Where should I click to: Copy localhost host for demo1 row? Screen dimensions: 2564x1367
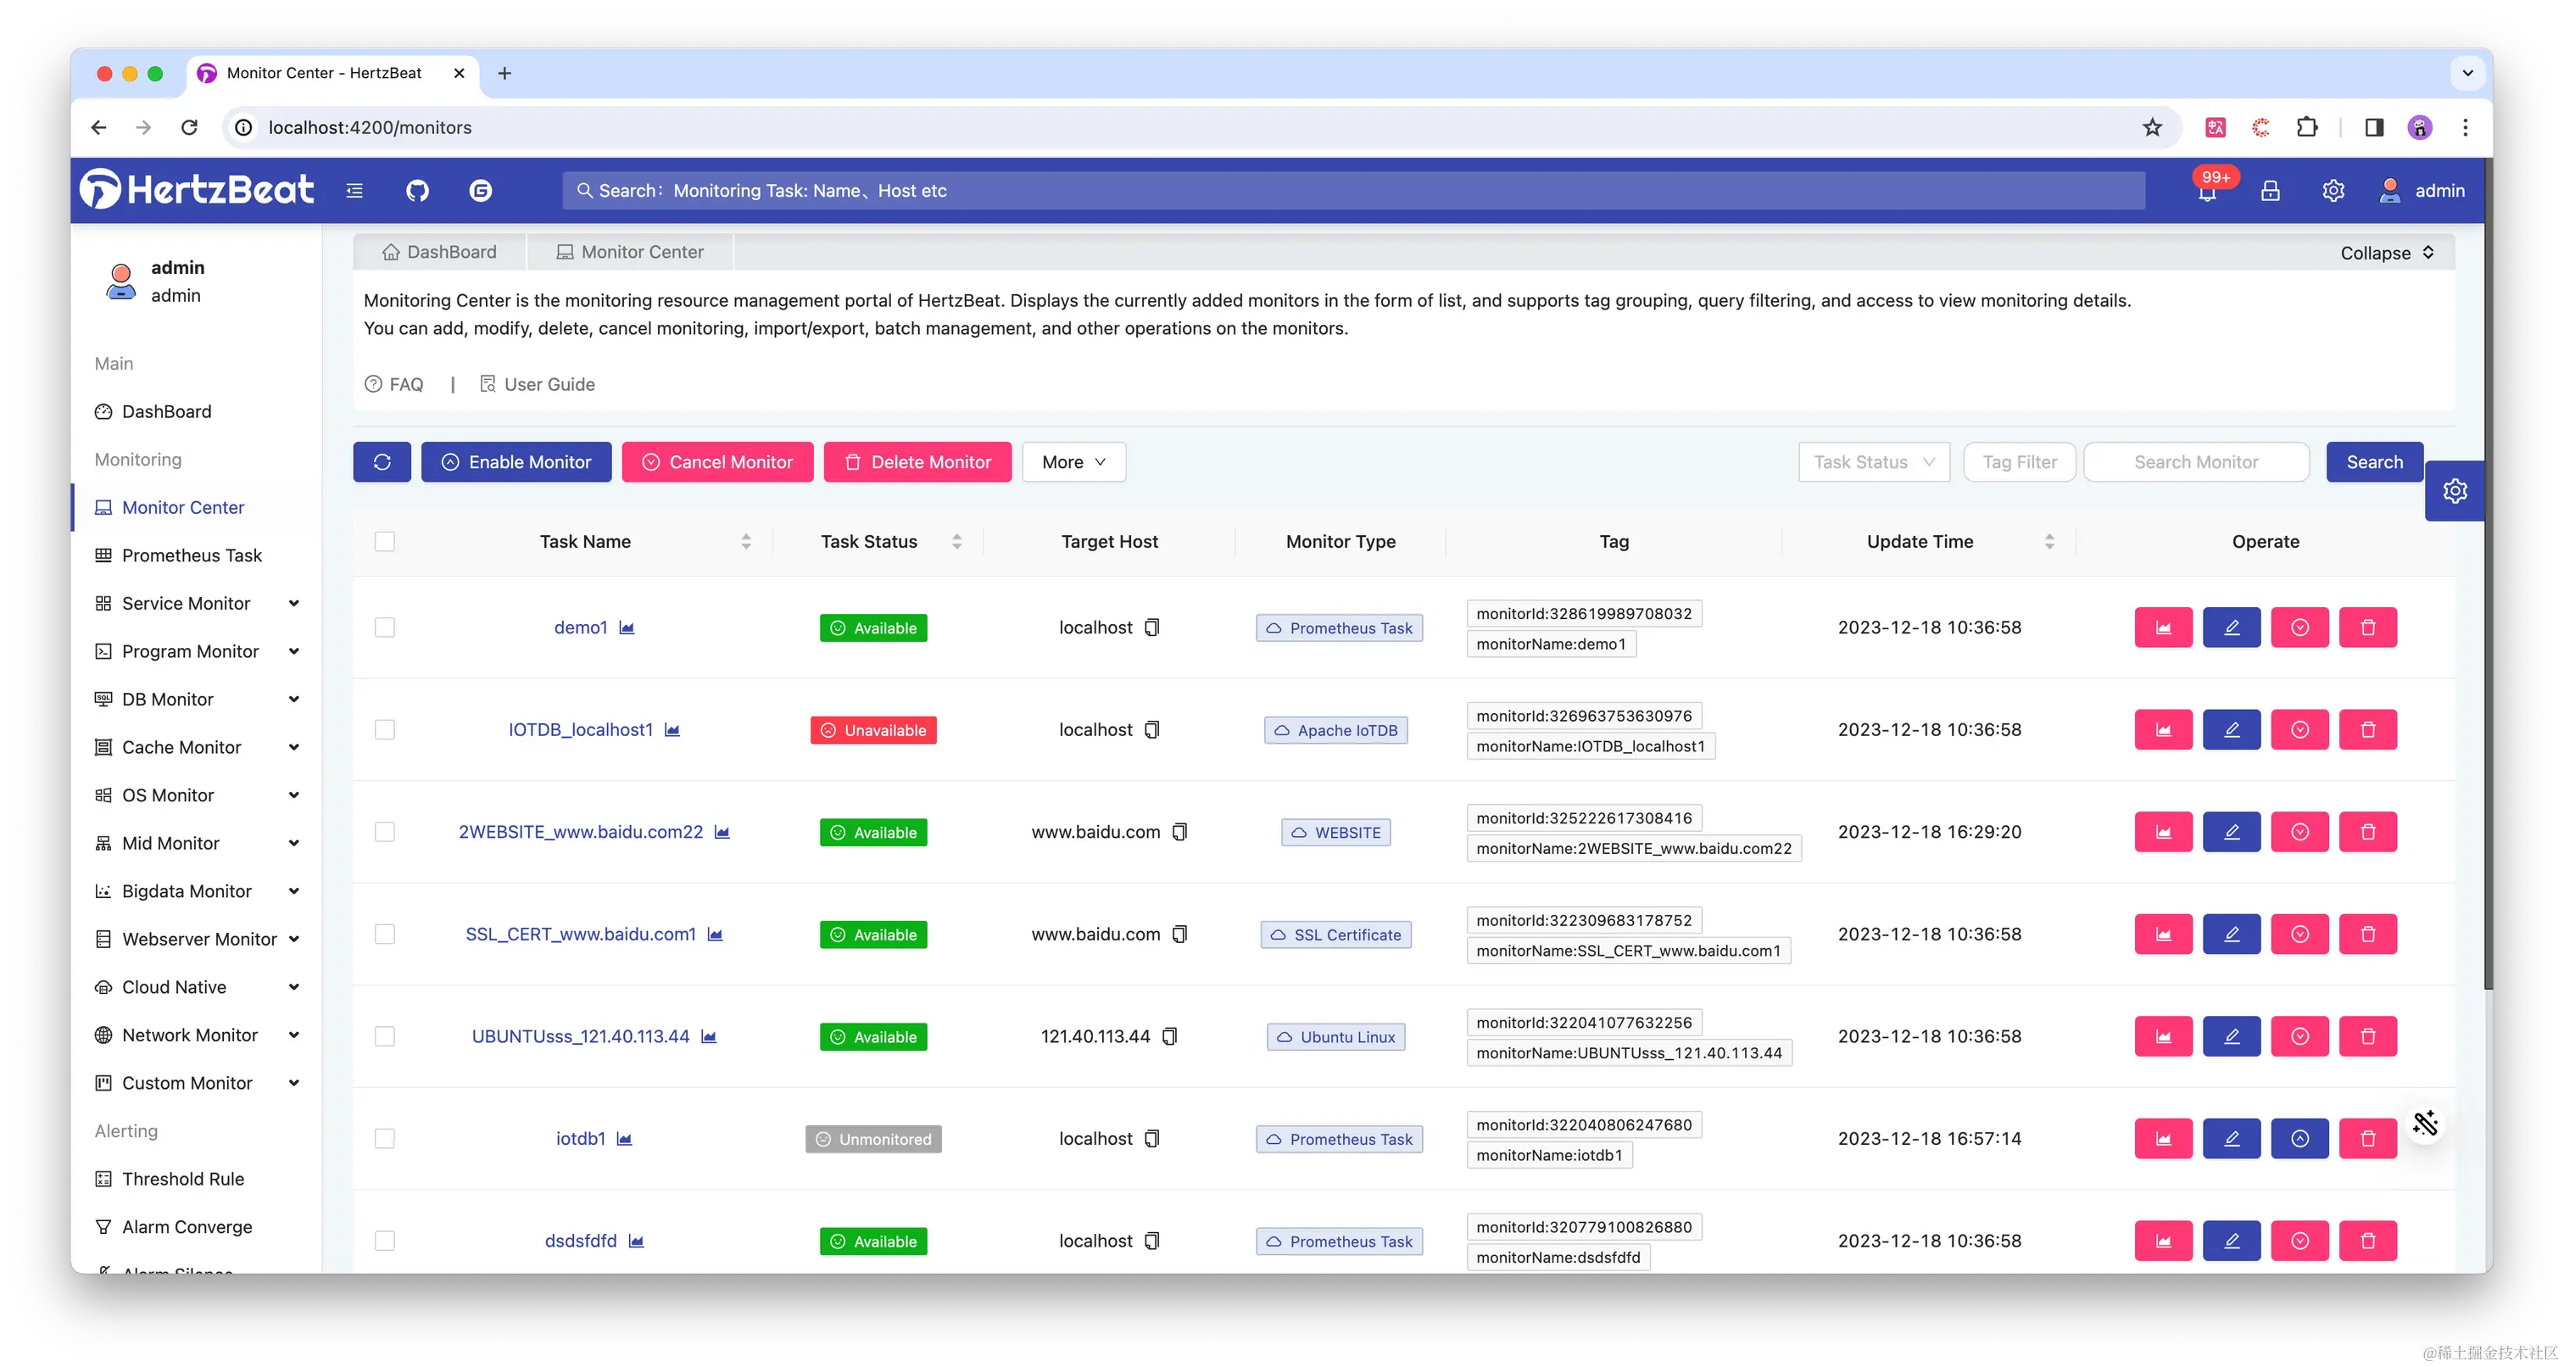(x=1151, y=628)
